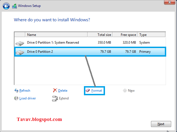Click the pink eraser Format icon
Image resolution: width=177 pixels, height=132 pixels.
(x=88, y=90)
